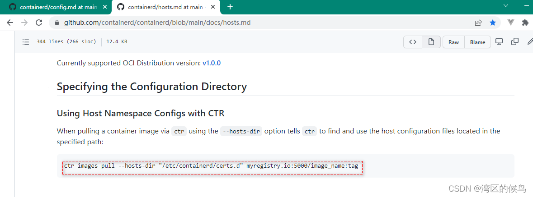Open the browser extensions puzzle icon
The height and width of the screenshot is (197, 533).
[525, 23]
